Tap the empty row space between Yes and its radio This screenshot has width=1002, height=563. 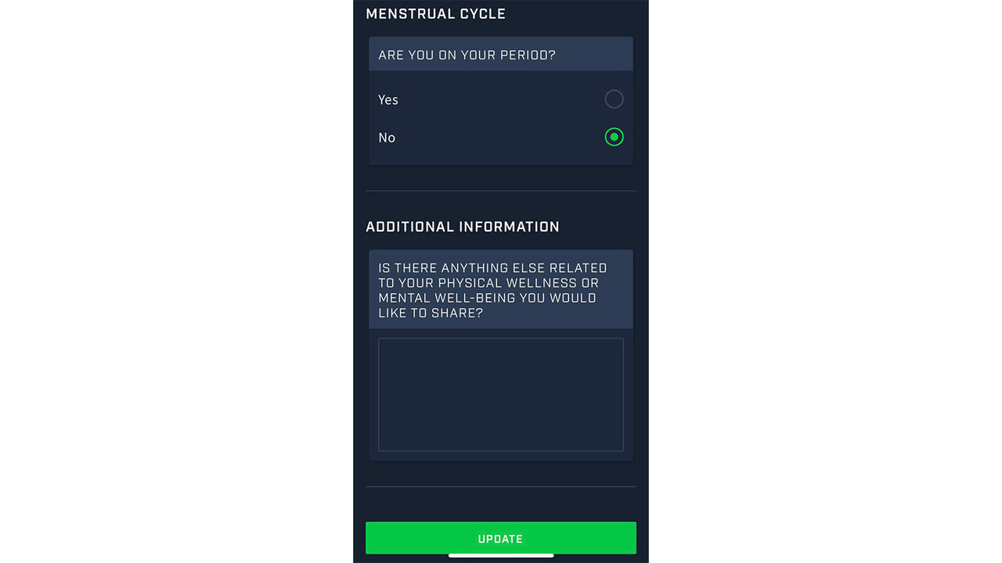point(501,99)
